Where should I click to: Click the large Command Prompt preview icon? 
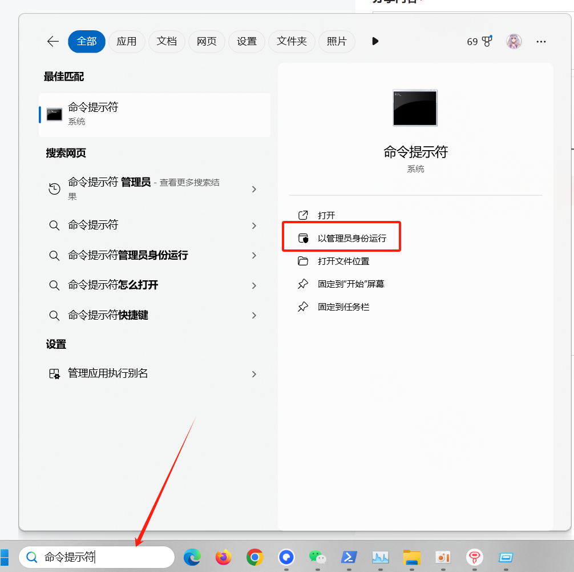[415, 108]
